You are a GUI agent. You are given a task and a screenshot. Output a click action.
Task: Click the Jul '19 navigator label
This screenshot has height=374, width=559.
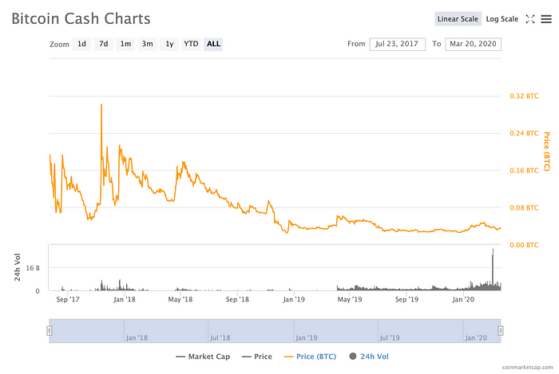pyautogui.click(x=390, y=337)
